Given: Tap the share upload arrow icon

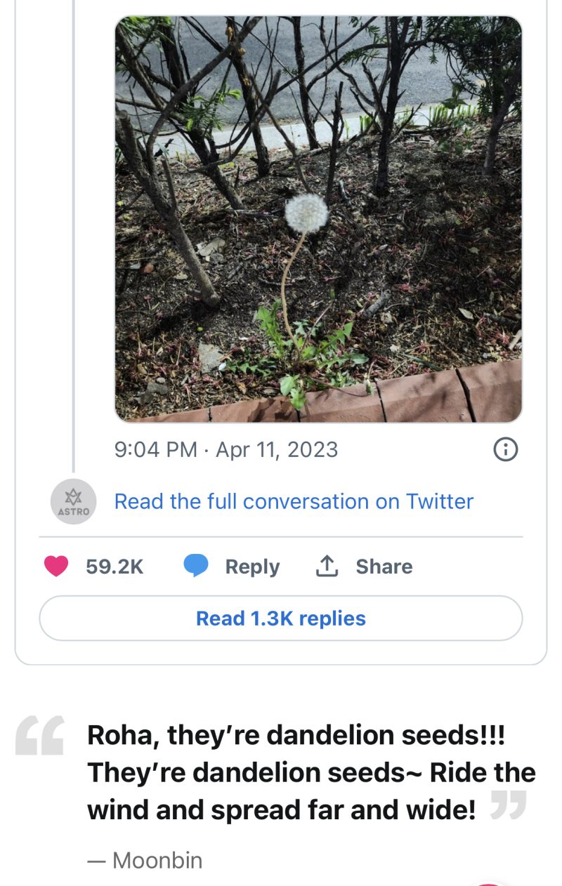Looking at the screenshot, I should (x=326, y=566).
